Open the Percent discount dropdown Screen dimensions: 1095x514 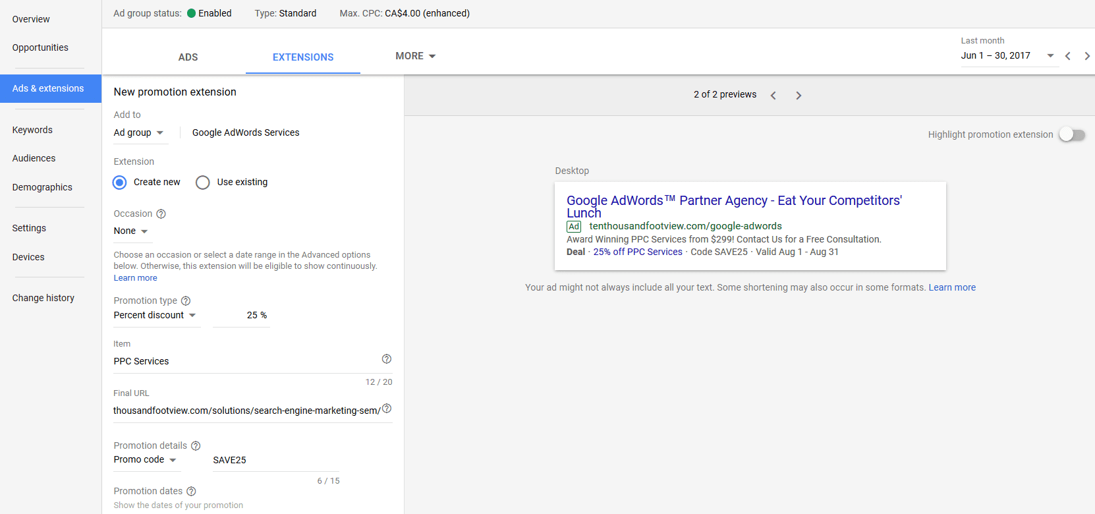(155, 315)
